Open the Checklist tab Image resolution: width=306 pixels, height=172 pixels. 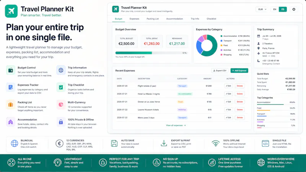coord(212,19)
